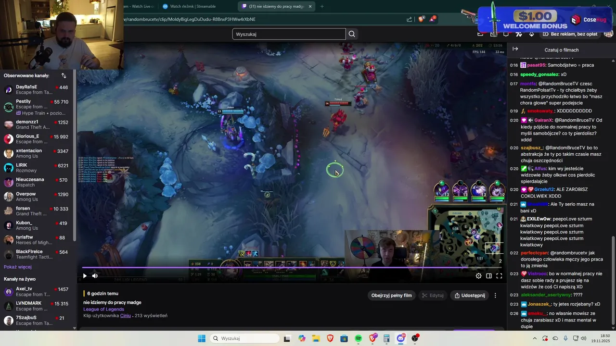Open the profile avatar menu
Image resolution: width=616 pixels, height=346 pixels.
[x=608, y=34]
